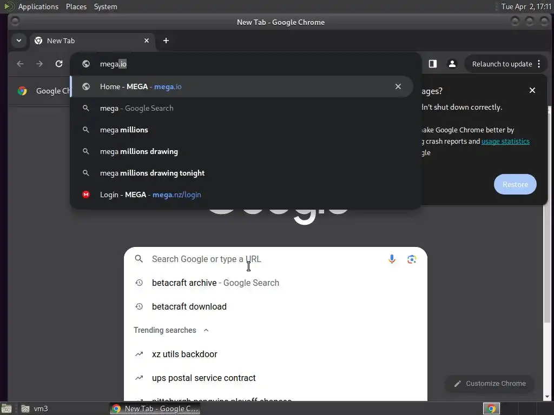This screenshot has width=554, height=415.
Task: Open Login - MEGA mega.nz/login suggestion
Action: point(241,195)
